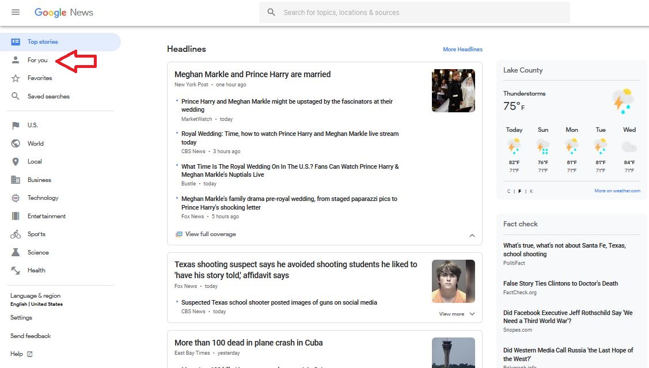
Task: Open CBS News royal wedding live stream article
Action: [x=290, y=138]
